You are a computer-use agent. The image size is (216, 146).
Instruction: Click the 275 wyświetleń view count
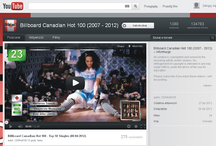coord(132,137)
